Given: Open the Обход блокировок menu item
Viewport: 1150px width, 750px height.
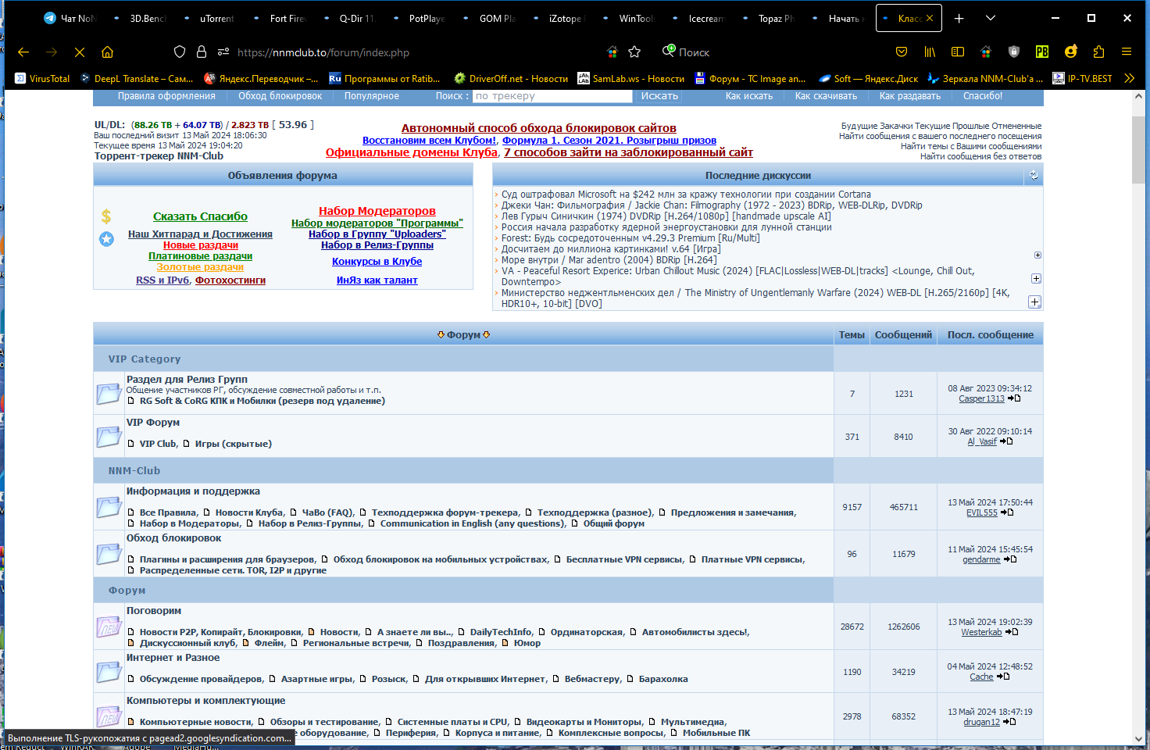Looking at the screenshot, I should [x=280, y=96].
